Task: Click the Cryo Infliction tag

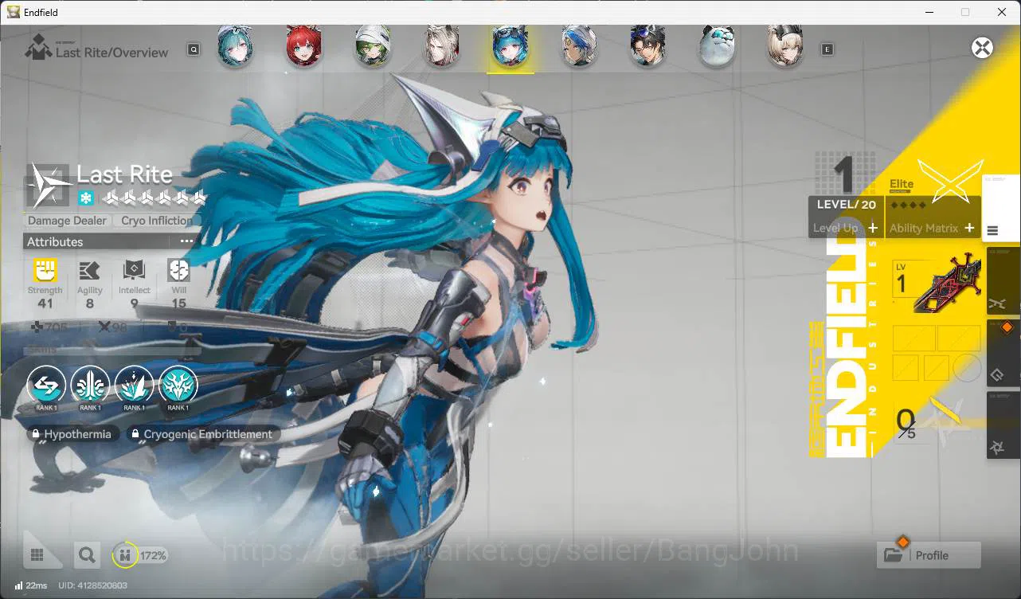Action: 156,221
